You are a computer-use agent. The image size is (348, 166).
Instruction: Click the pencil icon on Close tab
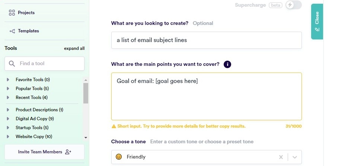[x=317, y=29]
